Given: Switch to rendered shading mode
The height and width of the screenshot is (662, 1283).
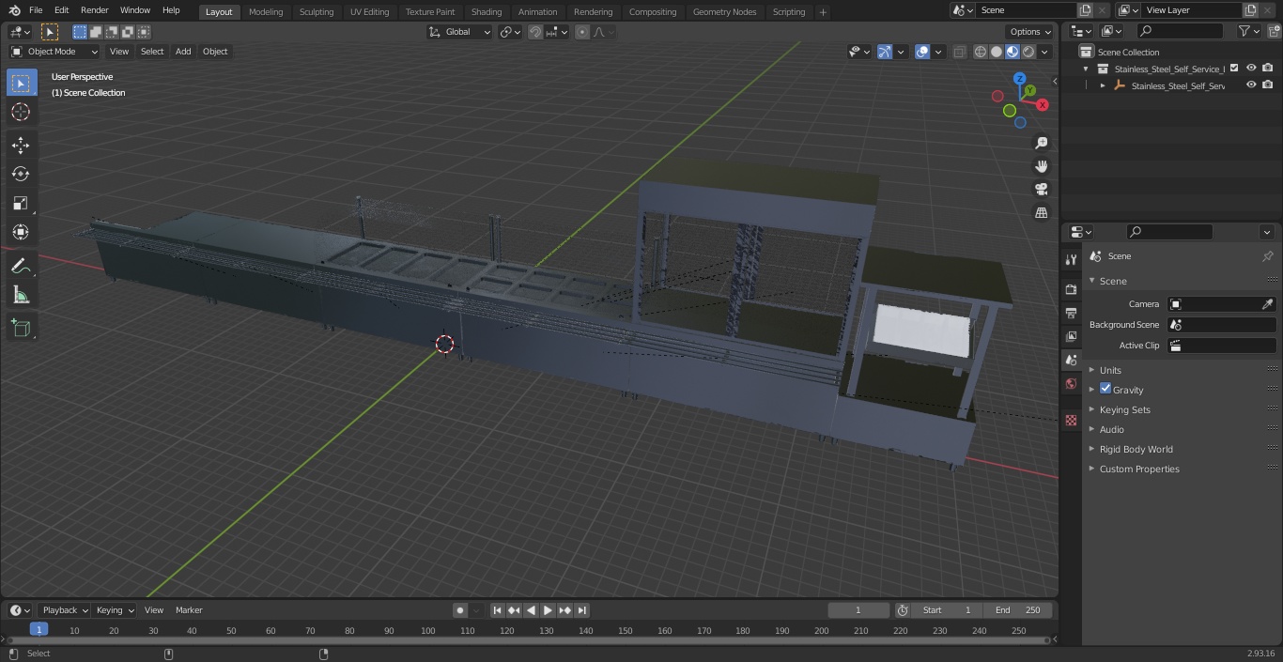Looking at the screenshot, I should (x=1028, y=52).
